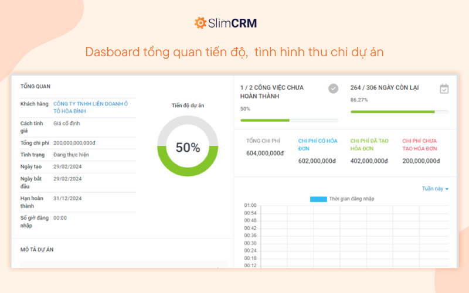Click the '264 / 306 NGÀY CÒN LẠI' heading
This screenshot has height=293, width=469.
point(385,87)
